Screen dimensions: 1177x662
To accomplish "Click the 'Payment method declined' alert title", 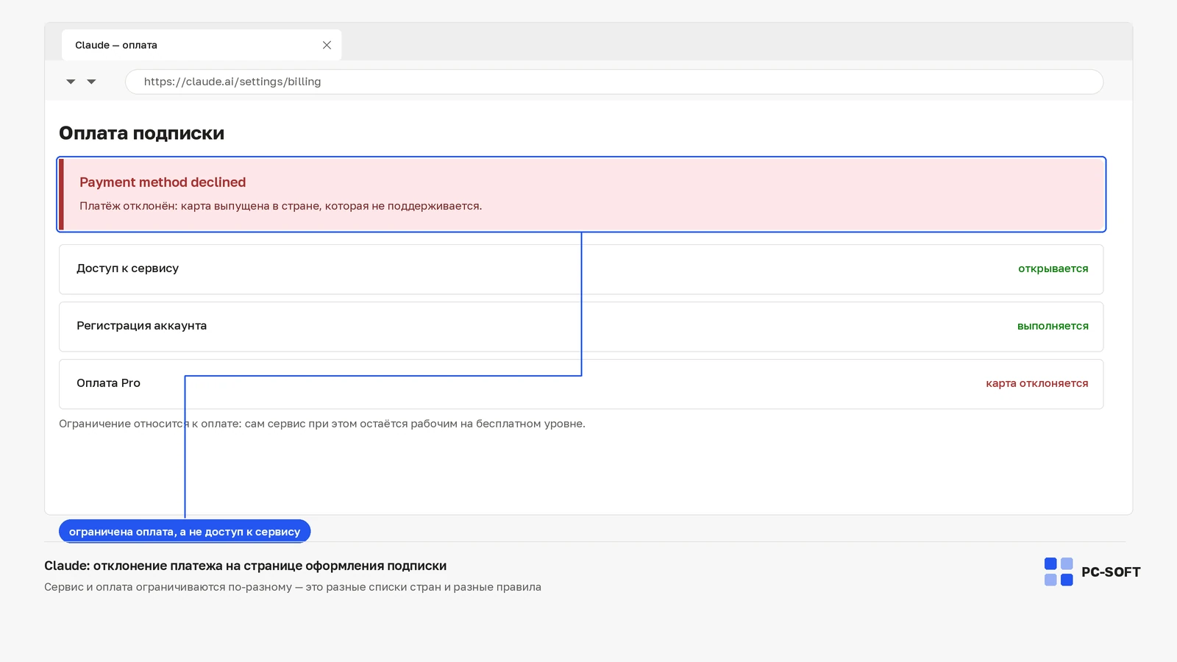I will (x=163, y=182).
